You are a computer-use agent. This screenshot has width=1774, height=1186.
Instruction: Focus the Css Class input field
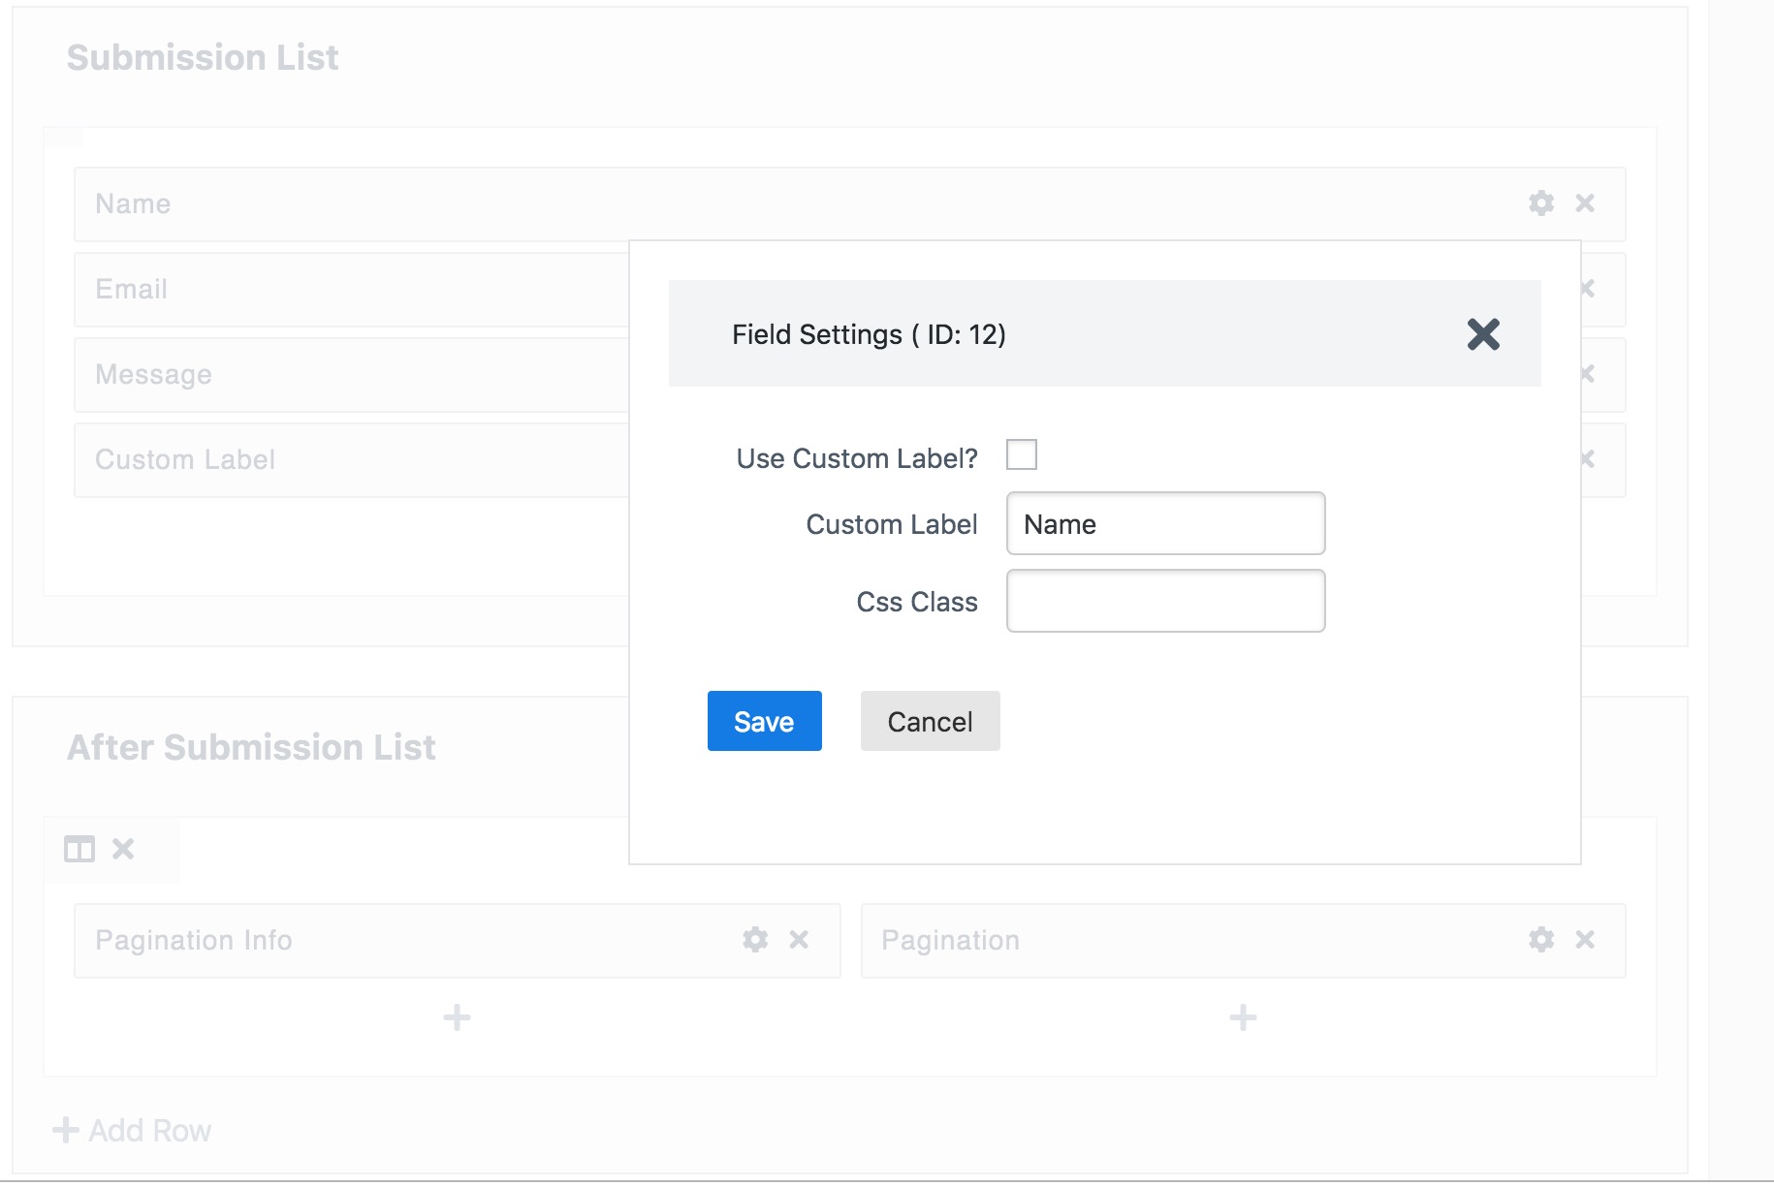click(x=1165, y=602)
